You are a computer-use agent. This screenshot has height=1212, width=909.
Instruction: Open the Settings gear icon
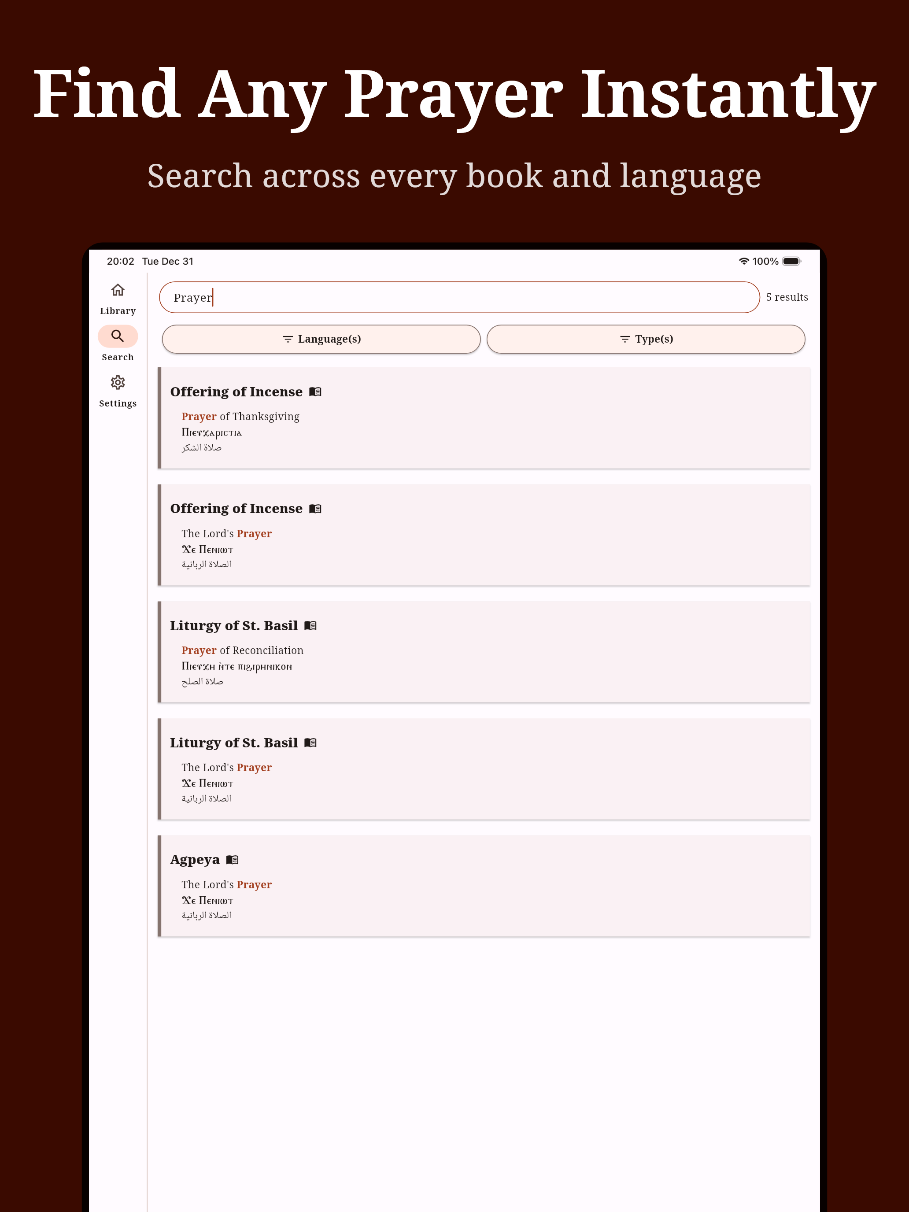[x=118, y=382]
